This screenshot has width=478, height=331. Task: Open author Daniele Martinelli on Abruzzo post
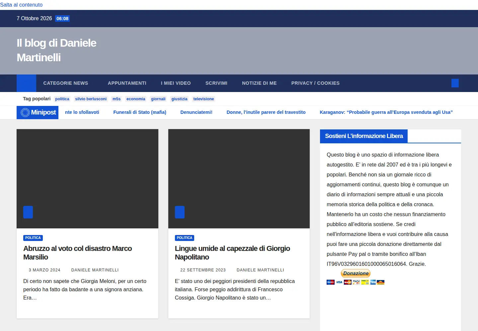pos(95,270)
